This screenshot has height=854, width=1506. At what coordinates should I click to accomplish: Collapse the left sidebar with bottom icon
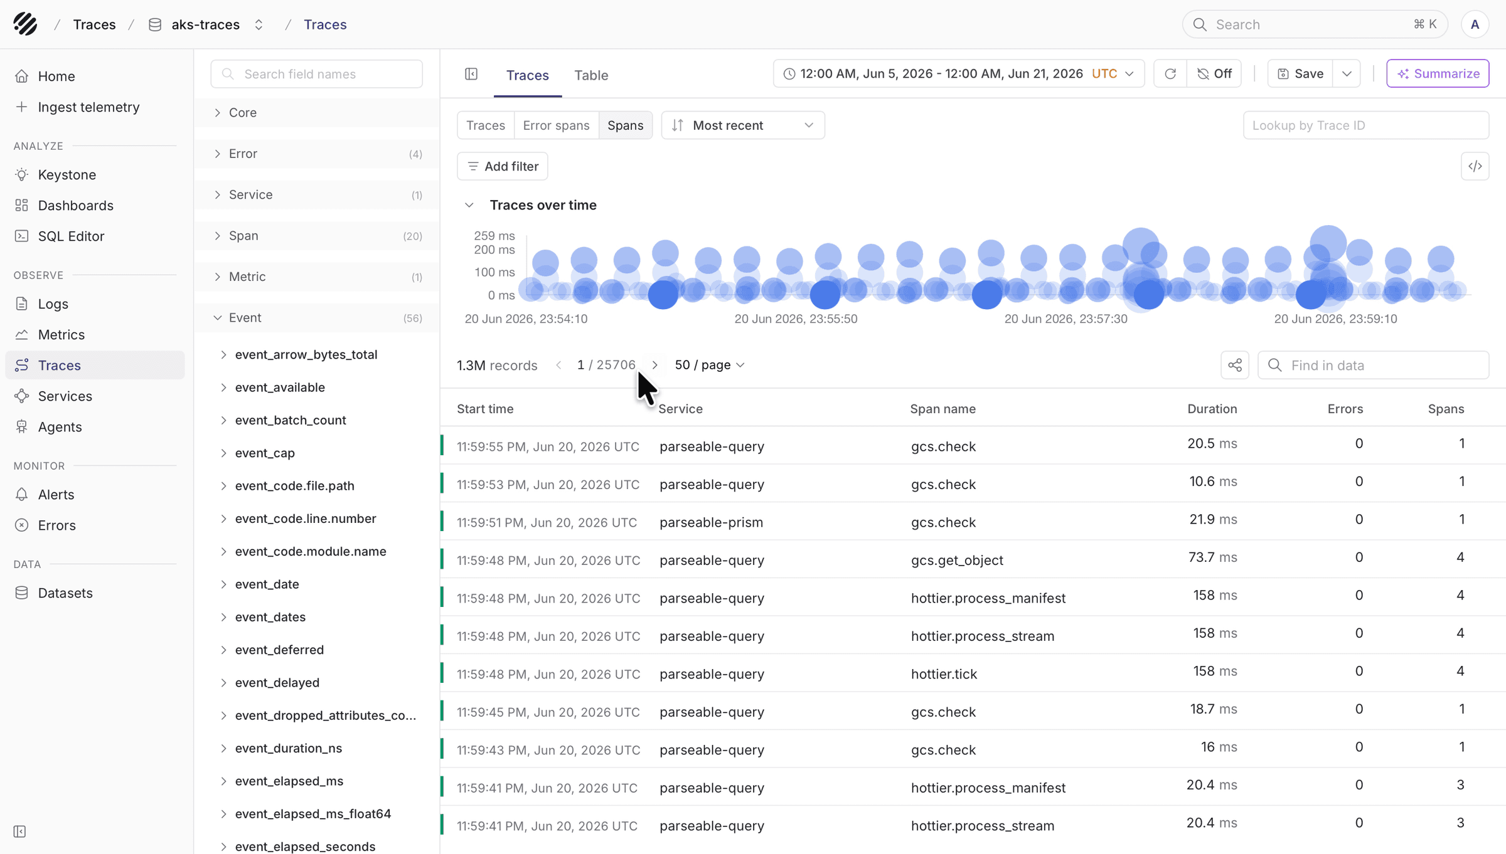(20, 831)
